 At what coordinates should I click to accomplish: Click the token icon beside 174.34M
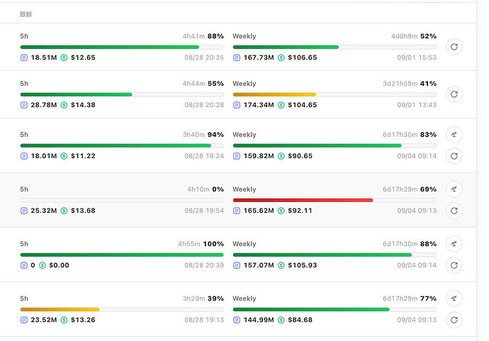click(237, 105)
